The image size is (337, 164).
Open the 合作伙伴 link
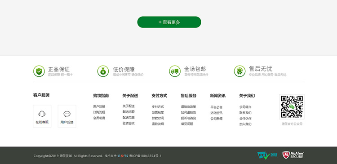[245, 119]
